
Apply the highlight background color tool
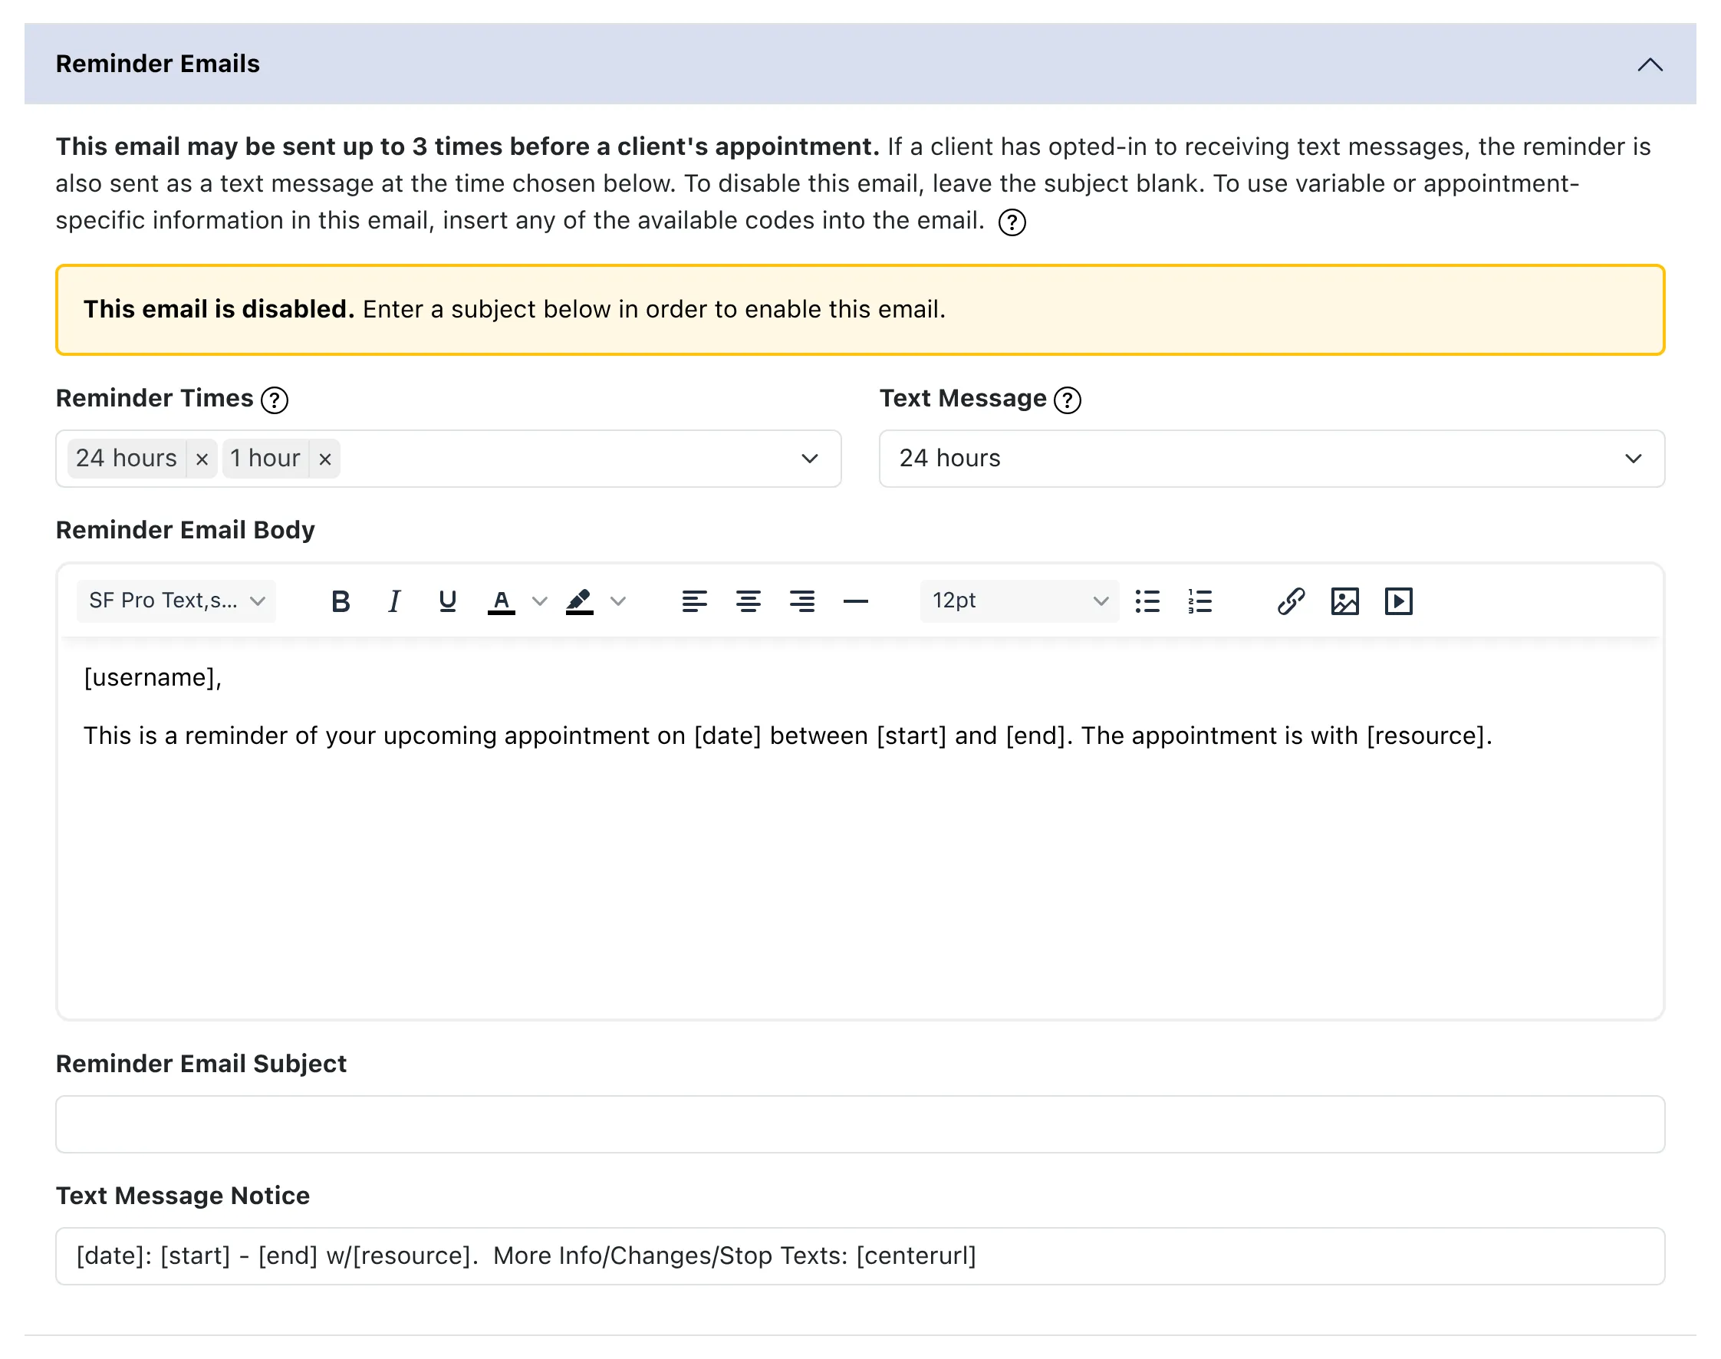[579, 601]
